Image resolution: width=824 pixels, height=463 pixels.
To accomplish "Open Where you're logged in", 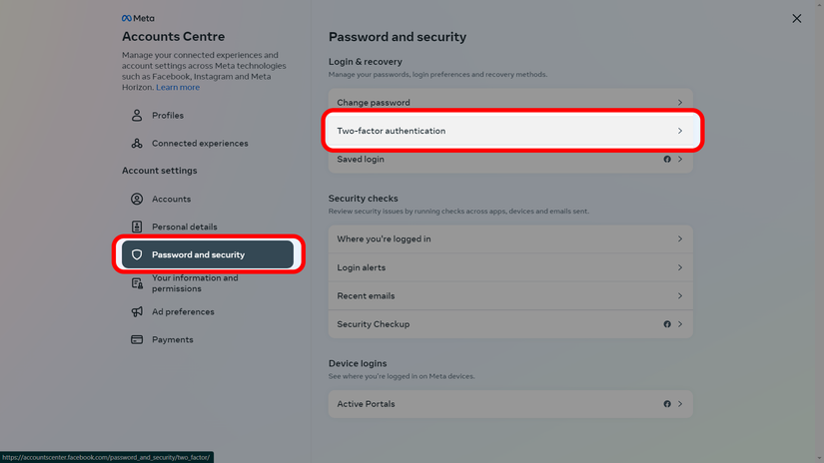I will pos(510,238).
